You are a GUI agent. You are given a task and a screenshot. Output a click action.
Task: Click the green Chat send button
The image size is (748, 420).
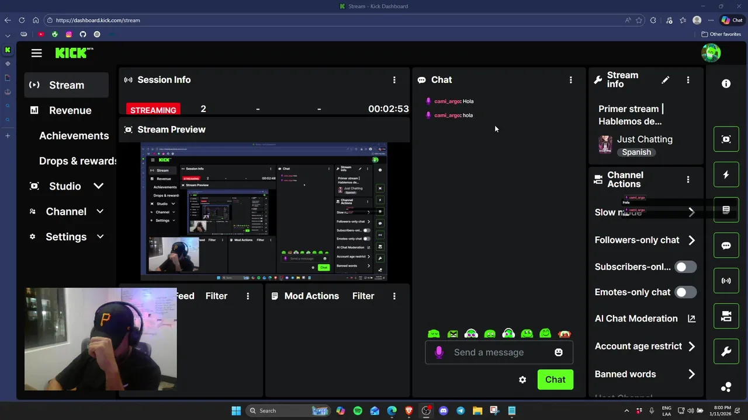(x=555, y=380)
